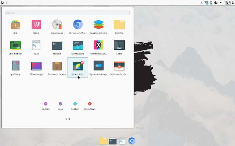Launch VLC media player
The height and width of the screenshot is (146, 235).
pyautogui.click(x=119, y=68)
